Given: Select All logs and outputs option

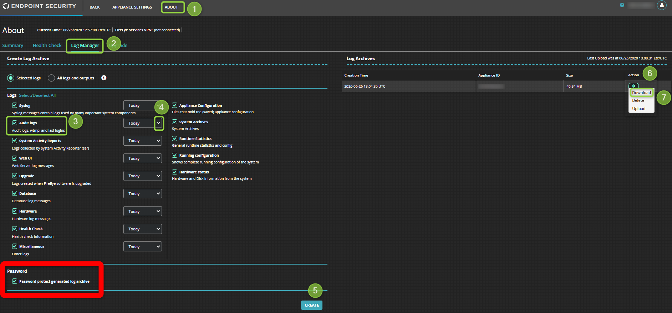Looking at the screenshot, I should pos(51,78).
